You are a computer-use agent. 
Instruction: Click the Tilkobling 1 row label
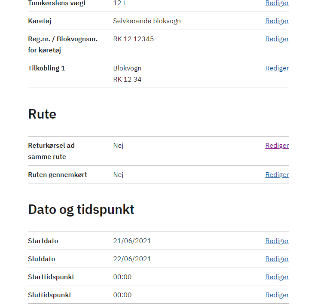point(46,68)
